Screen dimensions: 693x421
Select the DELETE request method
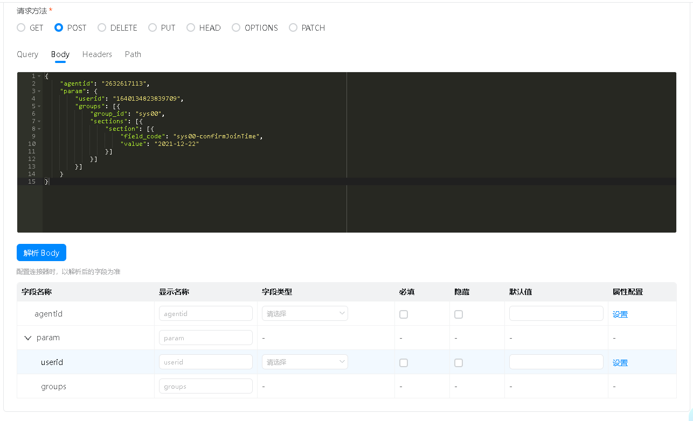[102, 27]
